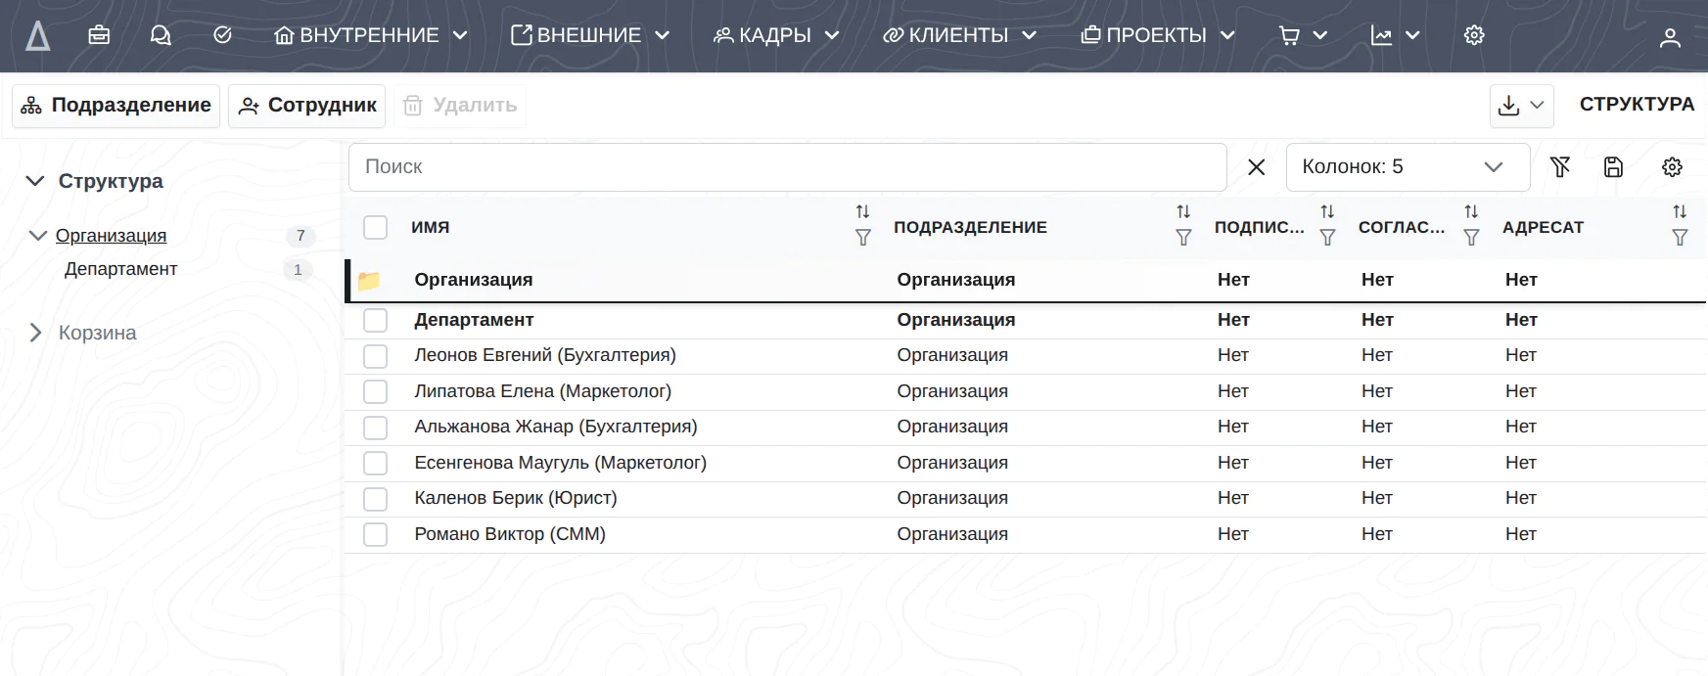Open the user profile icon
Image resolution: width=1708 pixels, height=676 pixels.
pos(1670,37)
